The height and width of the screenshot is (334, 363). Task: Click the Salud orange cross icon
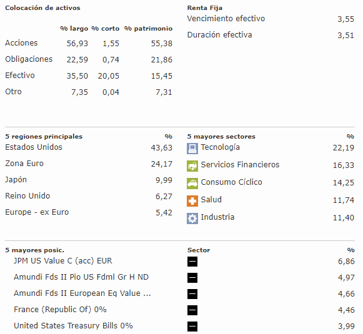pyautogui.click(x=192, y=201)
